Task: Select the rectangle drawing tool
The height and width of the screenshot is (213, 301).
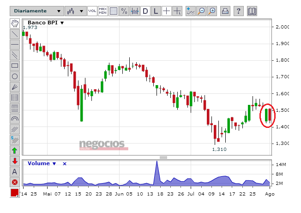Action: (15, 66)
